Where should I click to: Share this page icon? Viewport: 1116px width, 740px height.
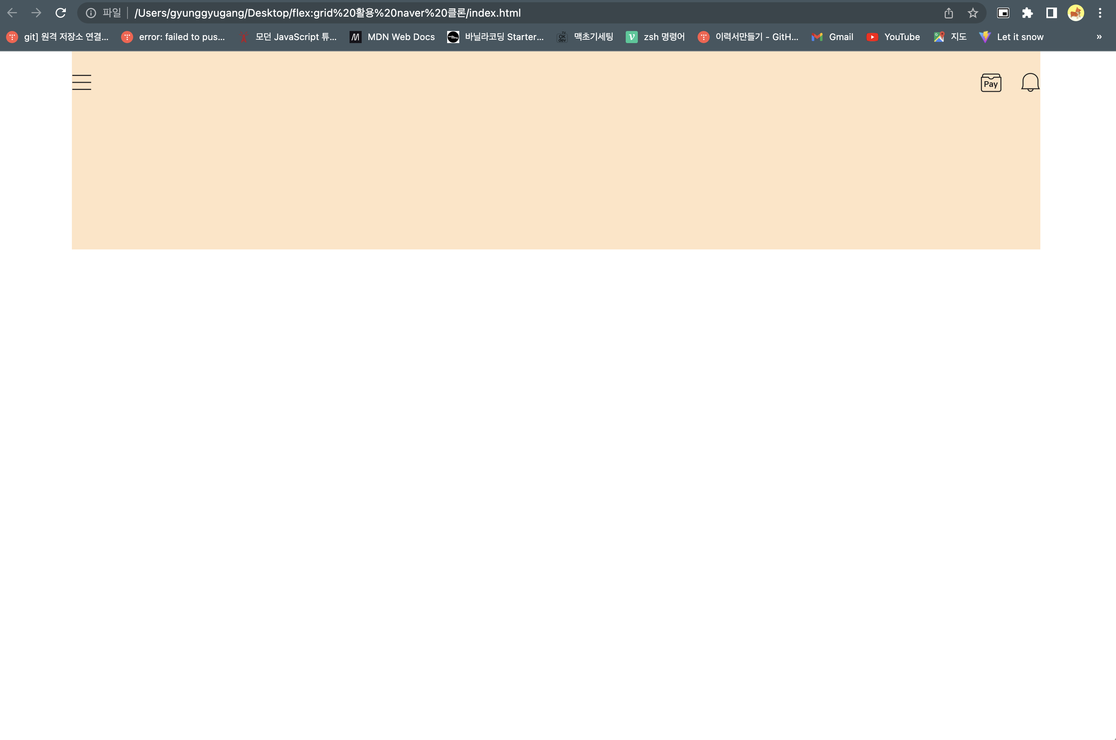[x=949, y=13]
